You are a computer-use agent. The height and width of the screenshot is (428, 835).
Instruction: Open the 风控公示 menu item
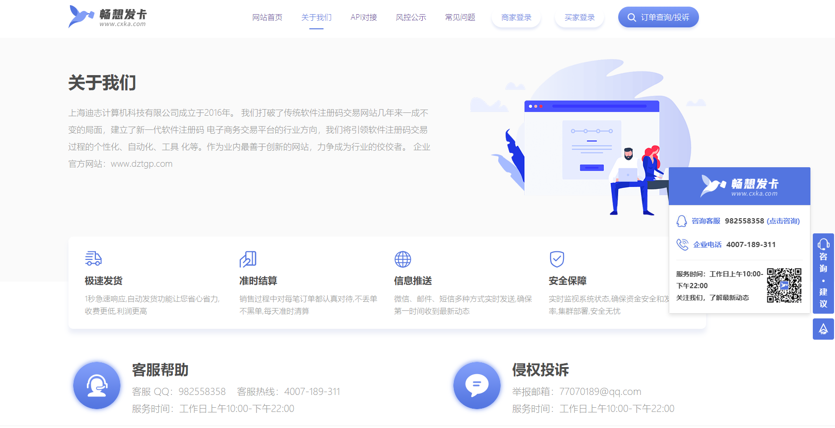click(x=411, y=17)
